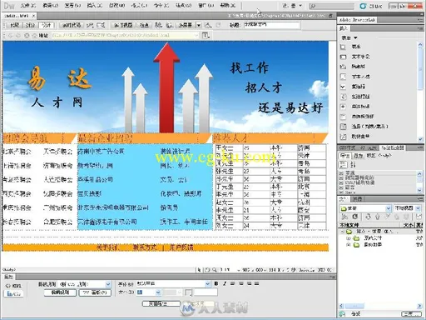
Task: Click the show list view (A-Z) icon
Action: [x=353, y=165]
